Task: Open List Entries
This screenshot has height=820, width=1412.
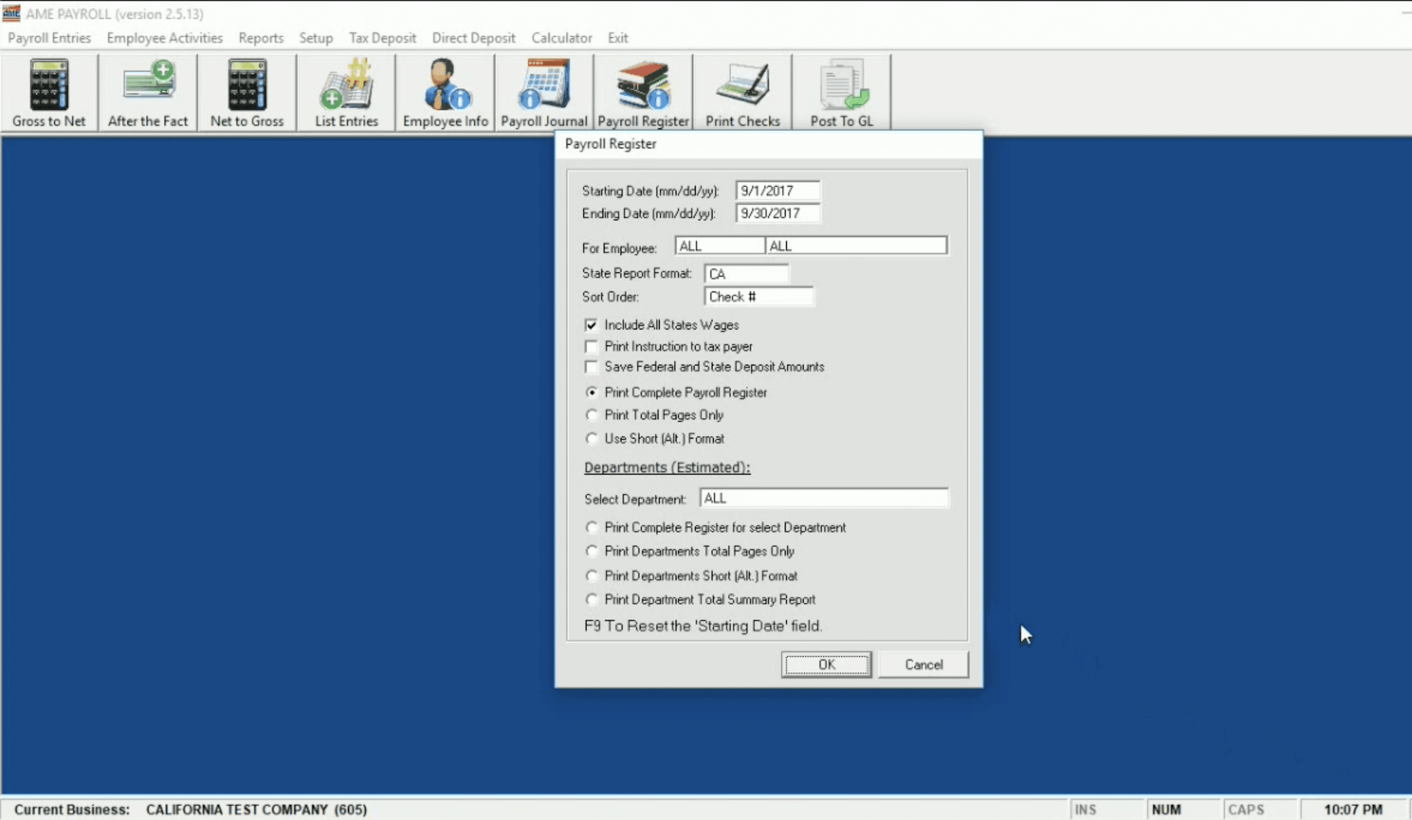Action: [x=346, y=90]
